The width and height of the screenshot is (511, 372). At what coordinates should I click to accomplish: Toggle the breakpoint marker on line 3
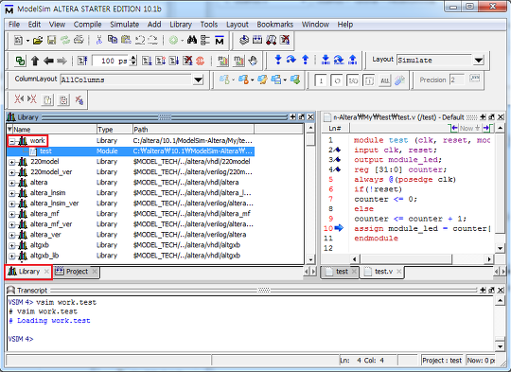[x=337, y=159]
